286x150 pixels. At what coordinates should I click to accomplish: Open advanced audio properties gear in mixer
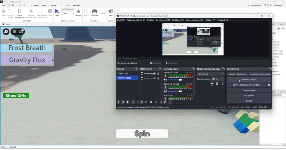[x=165, y=102]
